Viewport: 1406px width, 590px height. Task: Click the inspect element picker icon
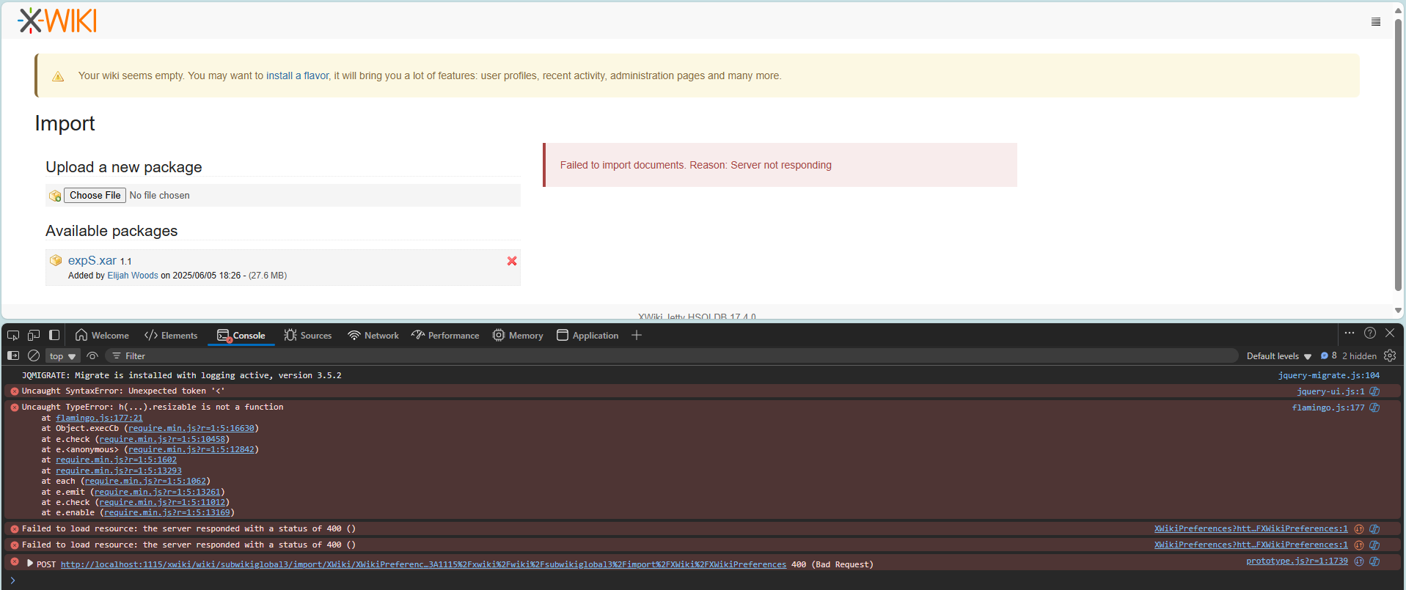click(x=13, y=335)
